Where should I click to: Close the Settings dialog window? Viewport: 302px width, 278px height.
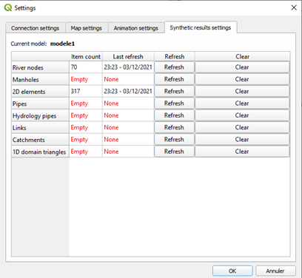pos(294,7)
